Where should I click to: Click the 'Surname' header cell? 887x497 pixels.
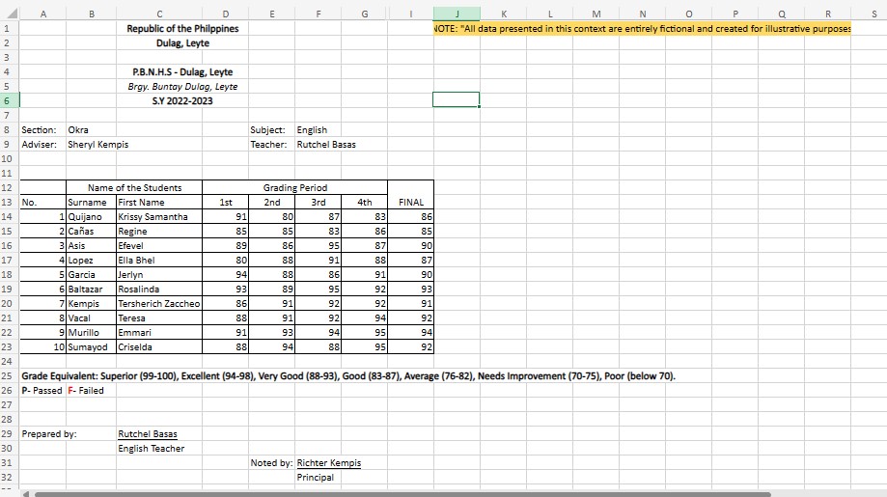tap(91, 202)
